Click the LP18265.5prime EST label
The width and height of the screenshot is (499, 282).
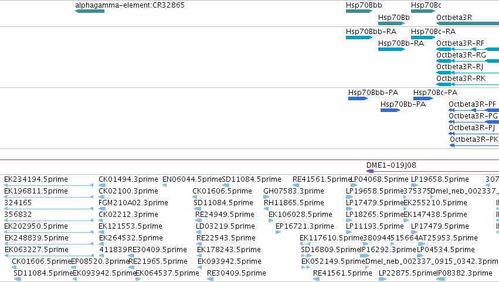375,215
